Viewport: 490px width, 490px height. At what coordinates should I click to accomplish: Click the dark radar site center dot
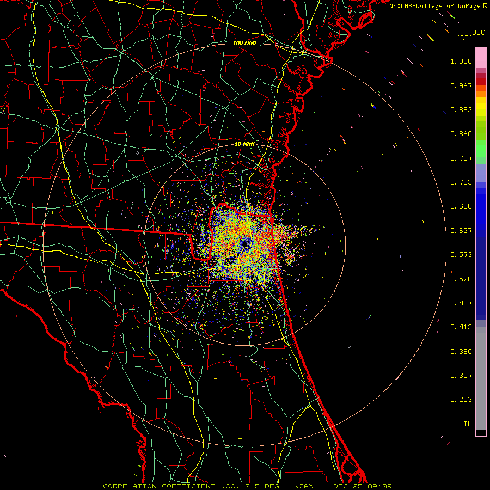click(246, 244)
